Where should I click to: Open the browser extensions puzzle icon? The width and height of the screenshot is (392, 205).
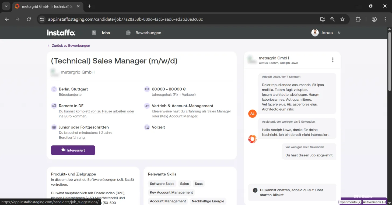(x=358, y=19)
